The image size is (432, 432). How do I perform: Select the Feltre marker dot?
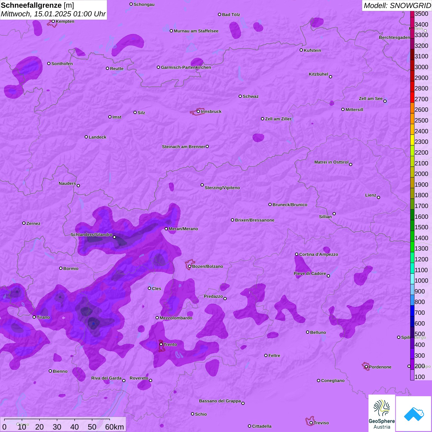coord(266,355)
